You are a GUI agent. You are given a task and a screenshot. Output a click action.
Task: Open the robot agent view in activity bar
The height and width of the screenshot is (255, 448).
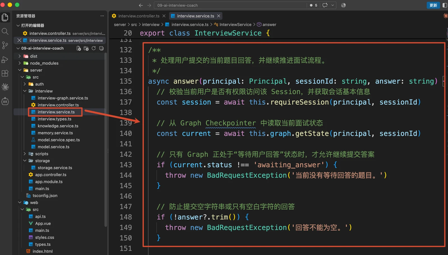(5, 101)
